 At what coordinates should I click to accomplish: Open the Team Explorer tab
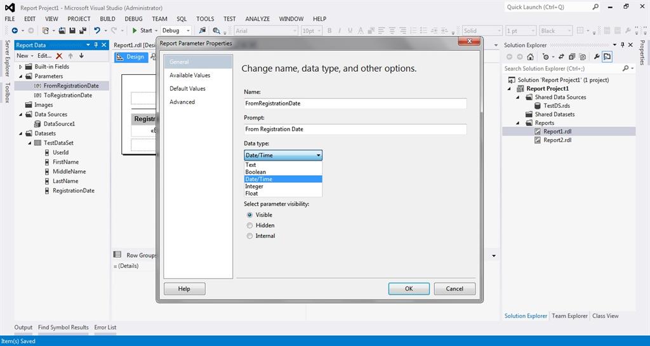[x=569, y=316]
